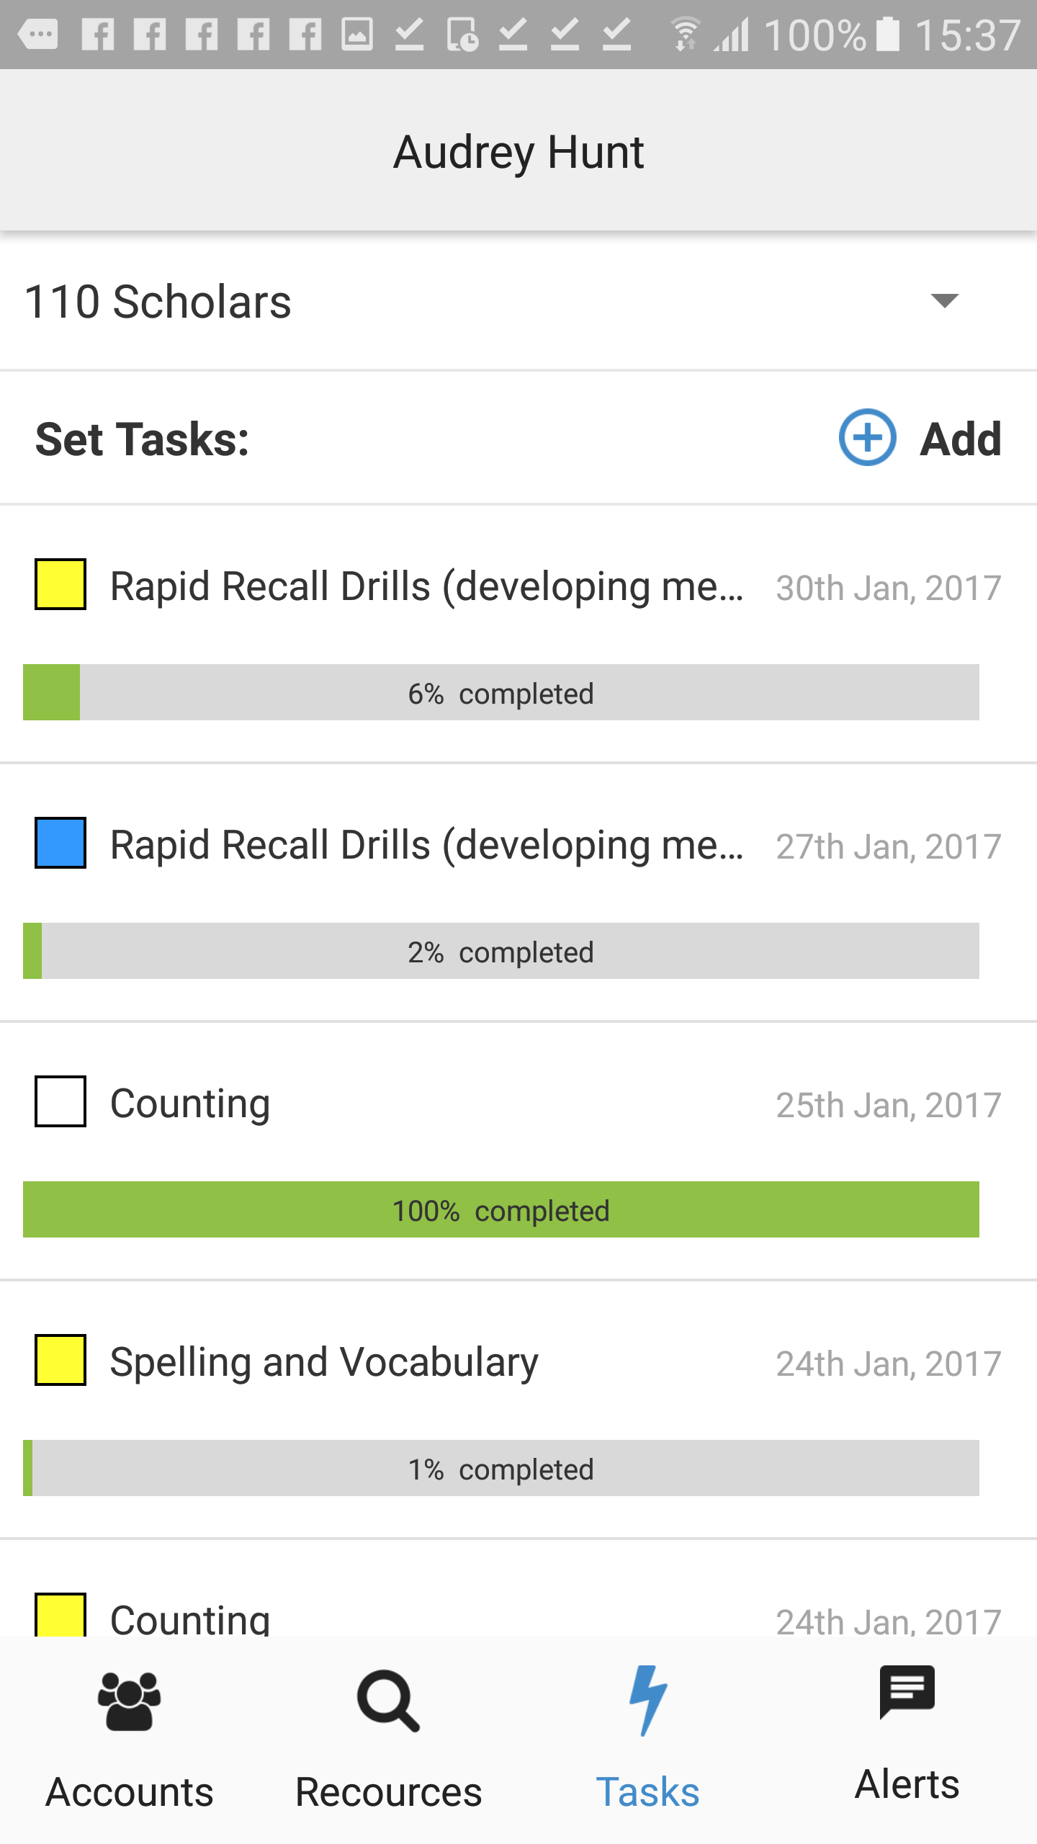The height and width of the screenshot is (1844, 1037).
Task: Open the Alerts message icon
Action: coord(907,1693)
